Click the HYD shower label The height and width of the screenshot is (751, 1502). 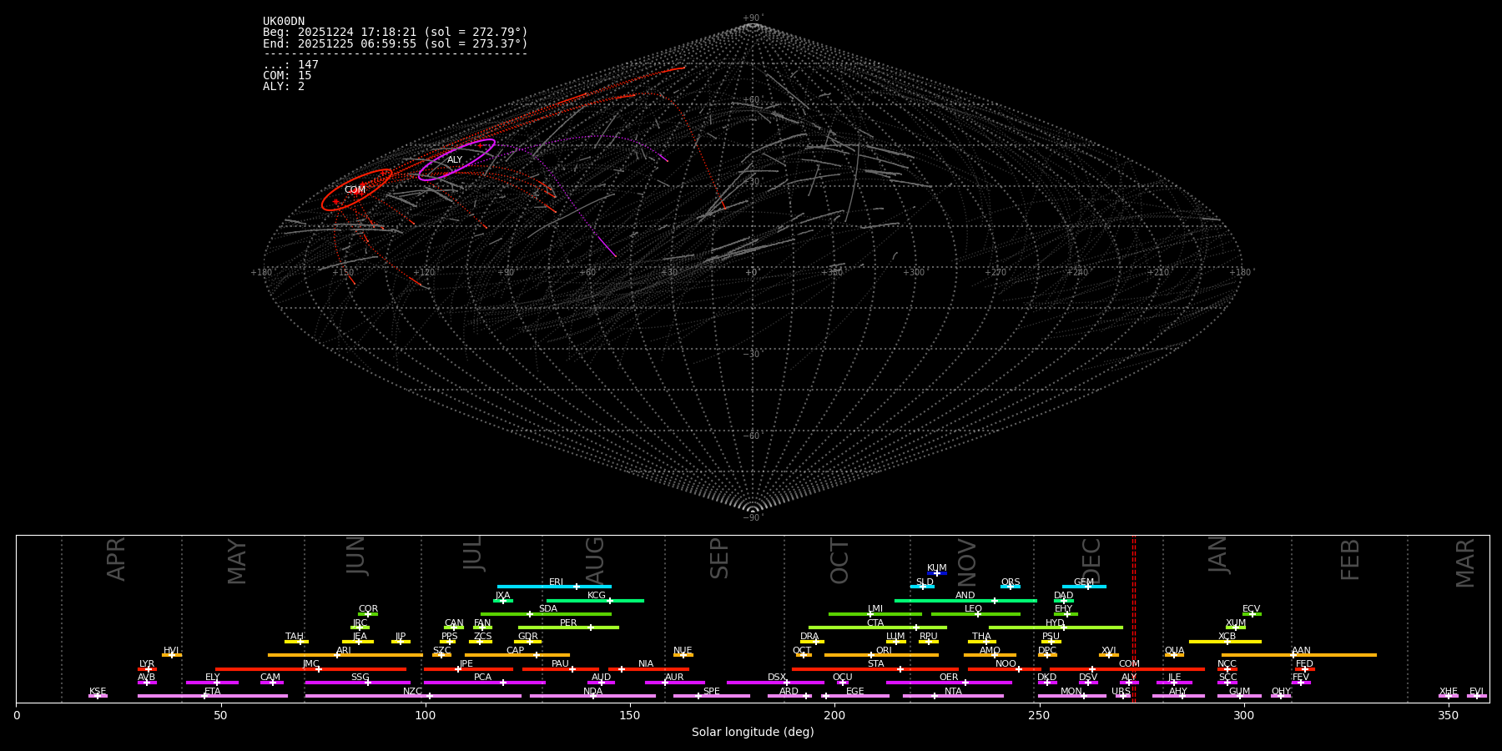coord(1056,623)
